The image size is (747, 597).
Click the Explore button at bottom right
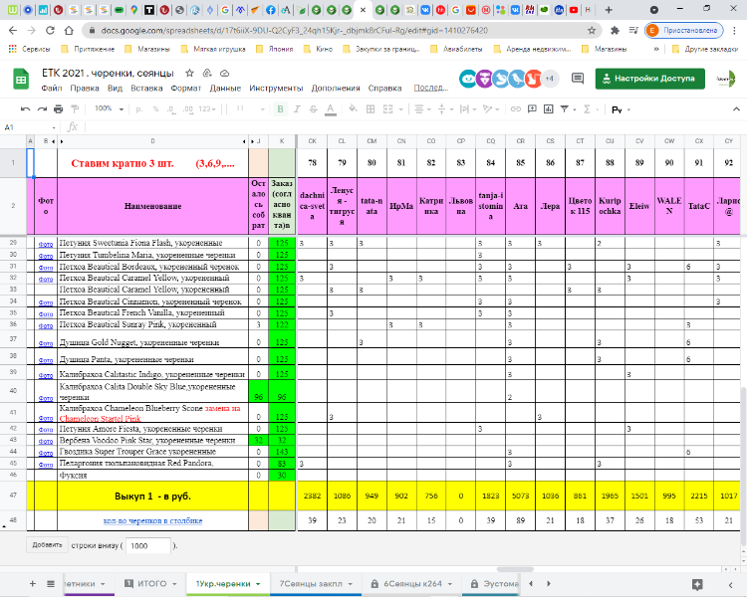pos(699,583)
